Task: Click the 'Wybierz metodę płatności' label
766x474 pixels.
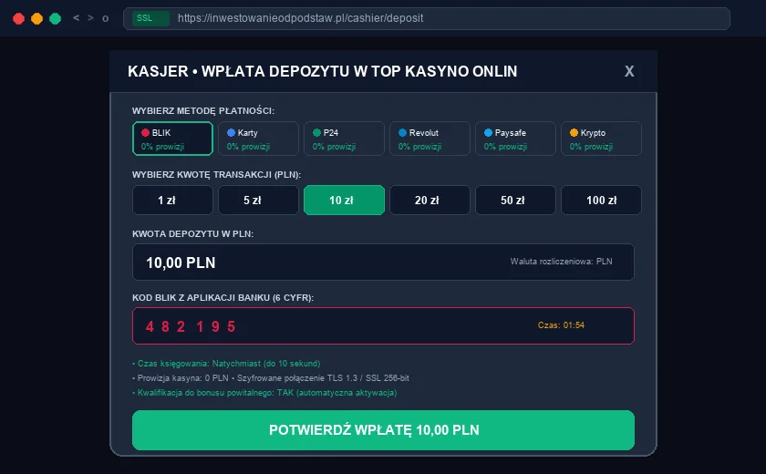Action: pos(203,111)
